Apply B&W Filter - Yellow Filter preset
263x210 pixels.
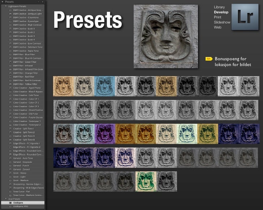click(x=25, y=84)
